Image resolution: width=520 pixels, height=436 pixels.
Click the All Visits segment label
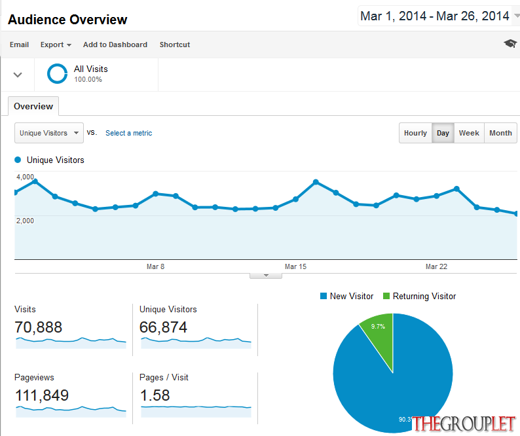coord(91,69)
